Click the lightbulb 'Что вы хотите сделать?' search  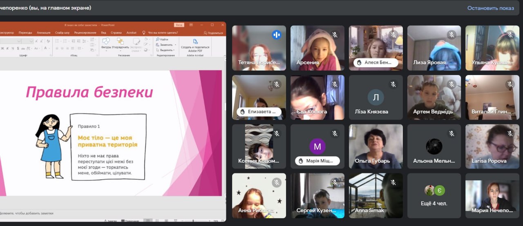pyautogui.click(x=144, y=33)
